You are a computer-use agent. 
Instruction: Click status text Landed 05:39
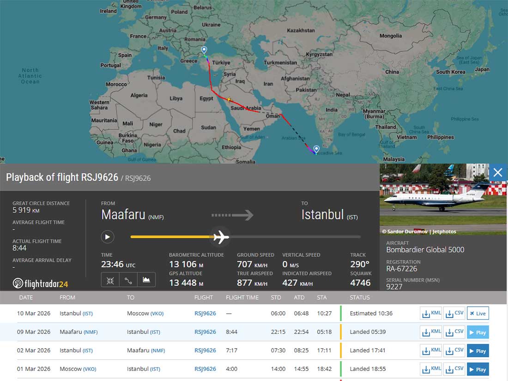(368, 332)
